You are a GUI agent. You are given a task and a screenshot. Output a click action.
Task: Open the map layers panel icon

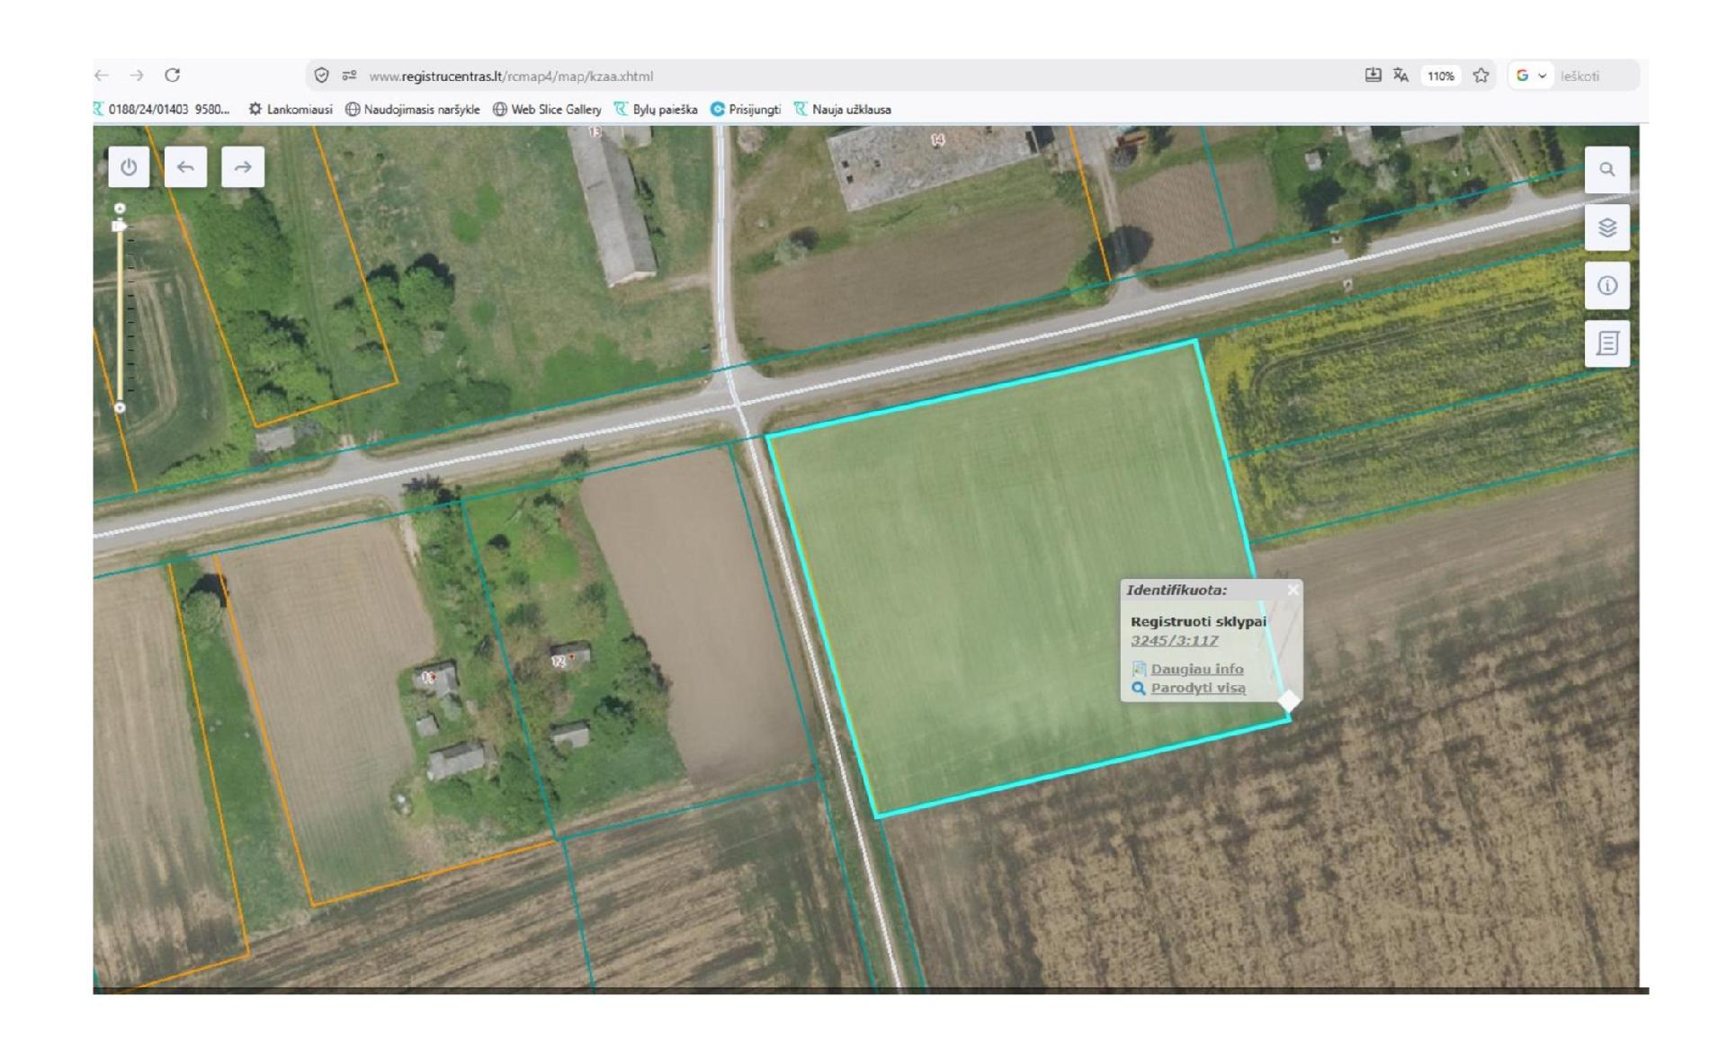click(1606, 227)
